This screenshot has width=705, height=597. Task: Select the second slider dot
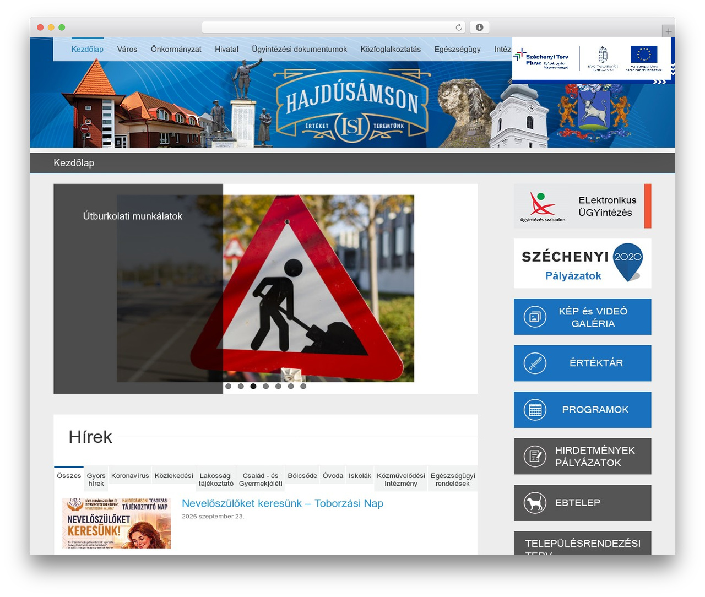(x=241, y=386)
